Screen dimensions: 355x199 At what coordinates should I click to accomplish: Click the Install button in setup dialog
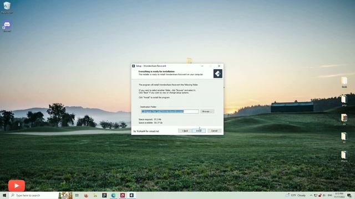[x=199, y=130]
